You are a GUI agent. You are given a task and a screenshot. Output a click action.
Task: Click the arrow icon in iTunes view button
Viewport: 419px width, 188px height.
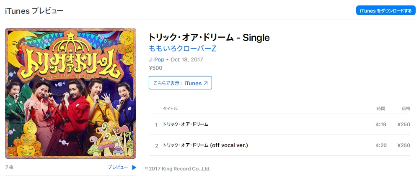(x=205, y=84)
